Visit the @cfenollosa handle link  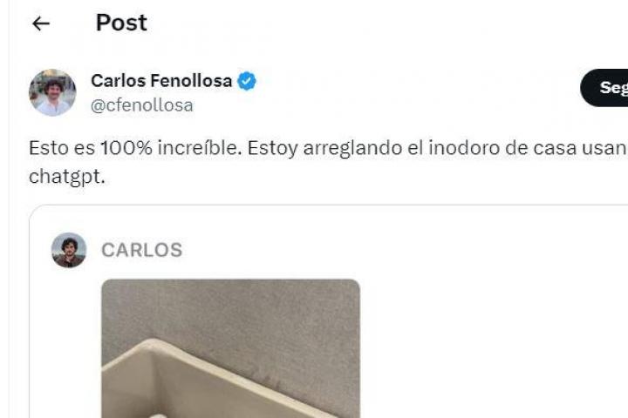click(x=142, y=105)
